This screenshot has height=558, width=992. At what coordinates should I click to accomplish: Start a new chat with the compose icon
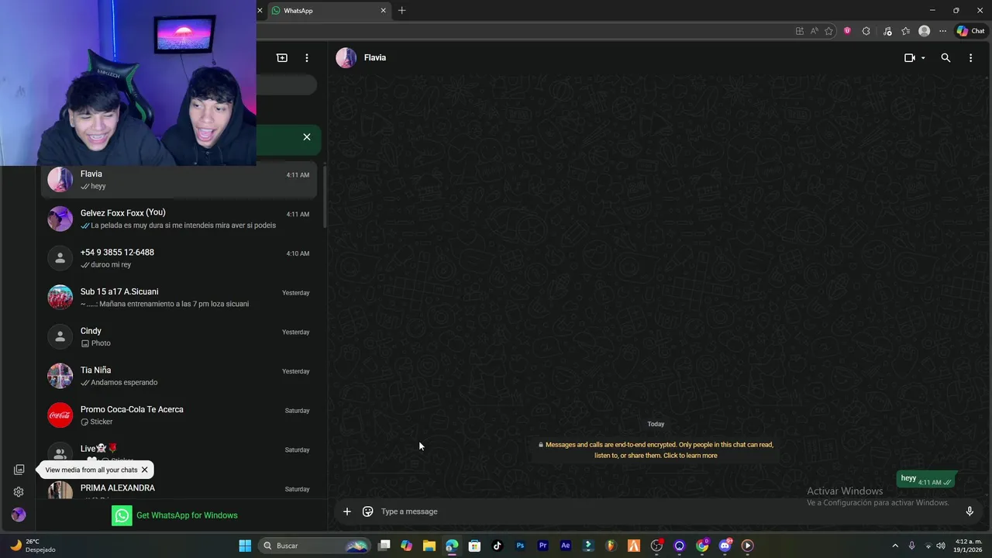[282, 58]
